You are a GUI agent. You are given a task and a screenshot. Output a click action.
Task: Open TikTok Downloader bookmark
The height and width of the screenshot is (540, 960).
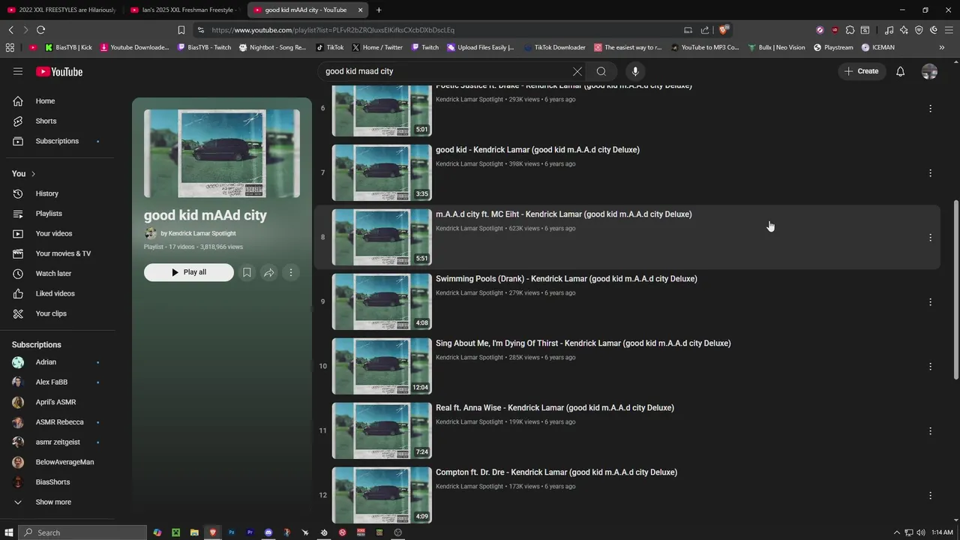[x=554, y=47]
